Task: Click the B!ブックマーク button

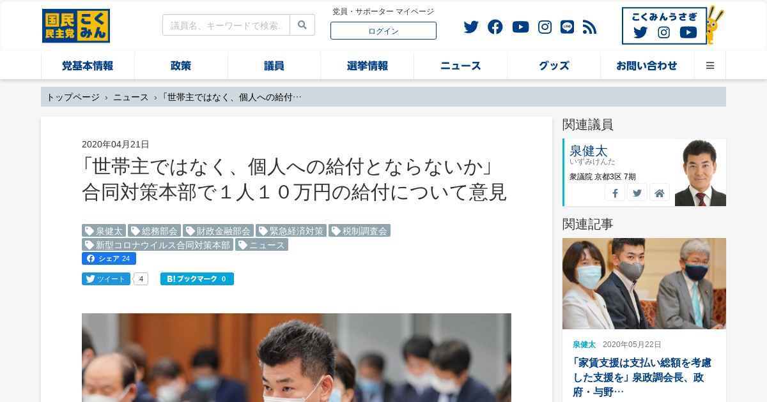Action: pos(197,279)
